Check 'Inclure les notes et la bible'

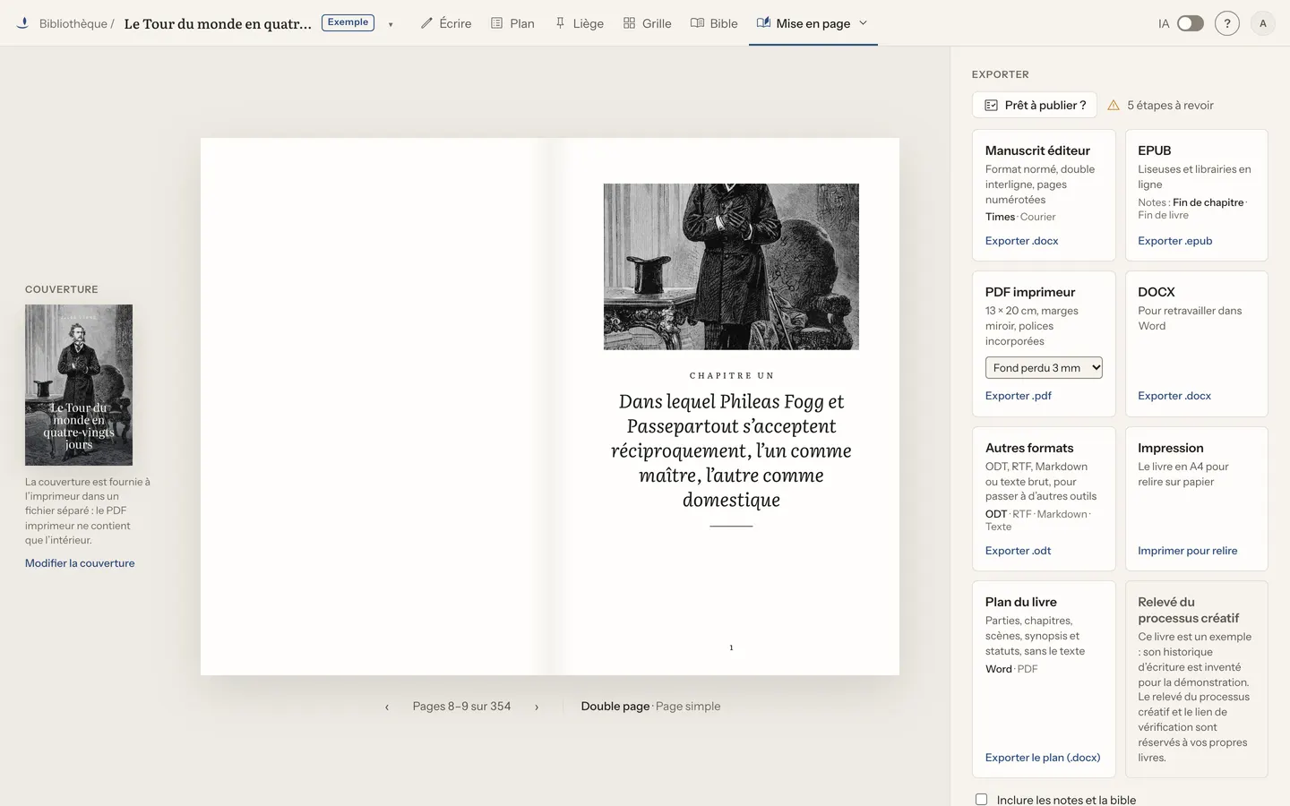pyautogui.click(x=982, y=800)
